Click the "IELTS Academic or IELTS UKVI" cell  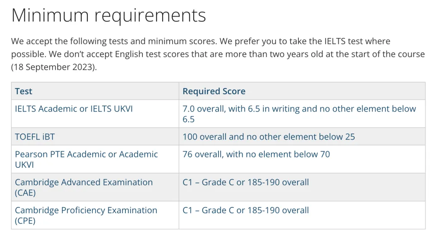(x=74, y=109)
